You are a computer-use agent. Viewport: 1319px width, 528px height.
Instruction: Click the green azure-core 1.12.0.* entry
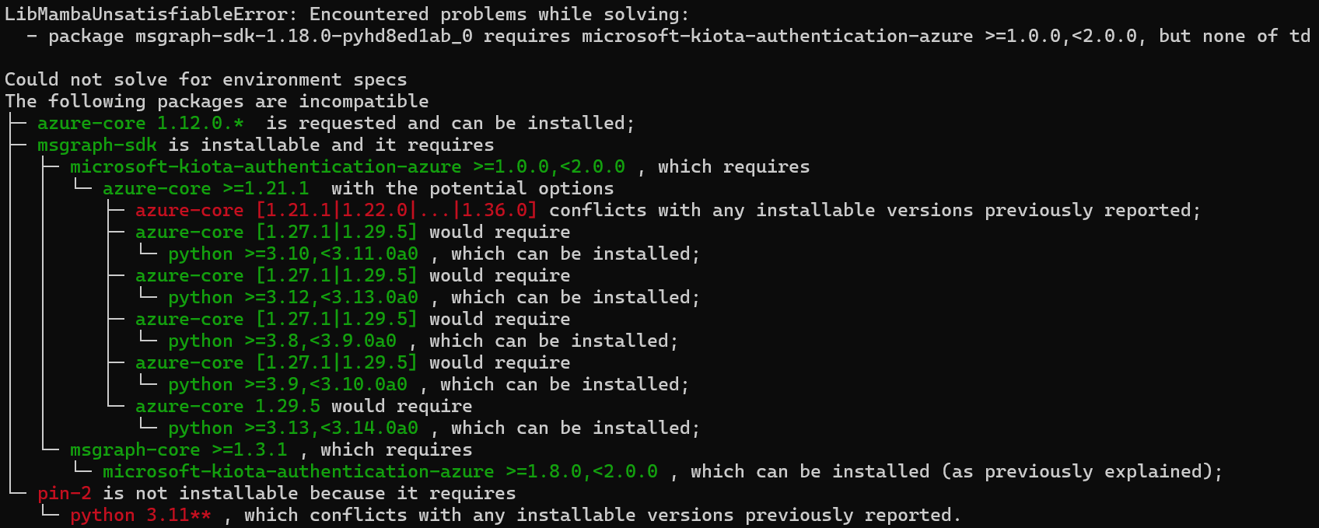point(141,124)
